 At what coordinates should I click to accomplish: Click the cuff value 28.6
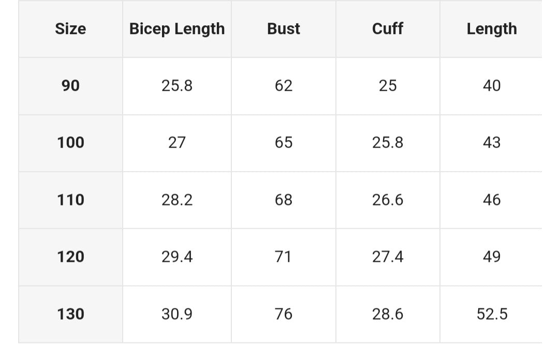tap(388, 314)
